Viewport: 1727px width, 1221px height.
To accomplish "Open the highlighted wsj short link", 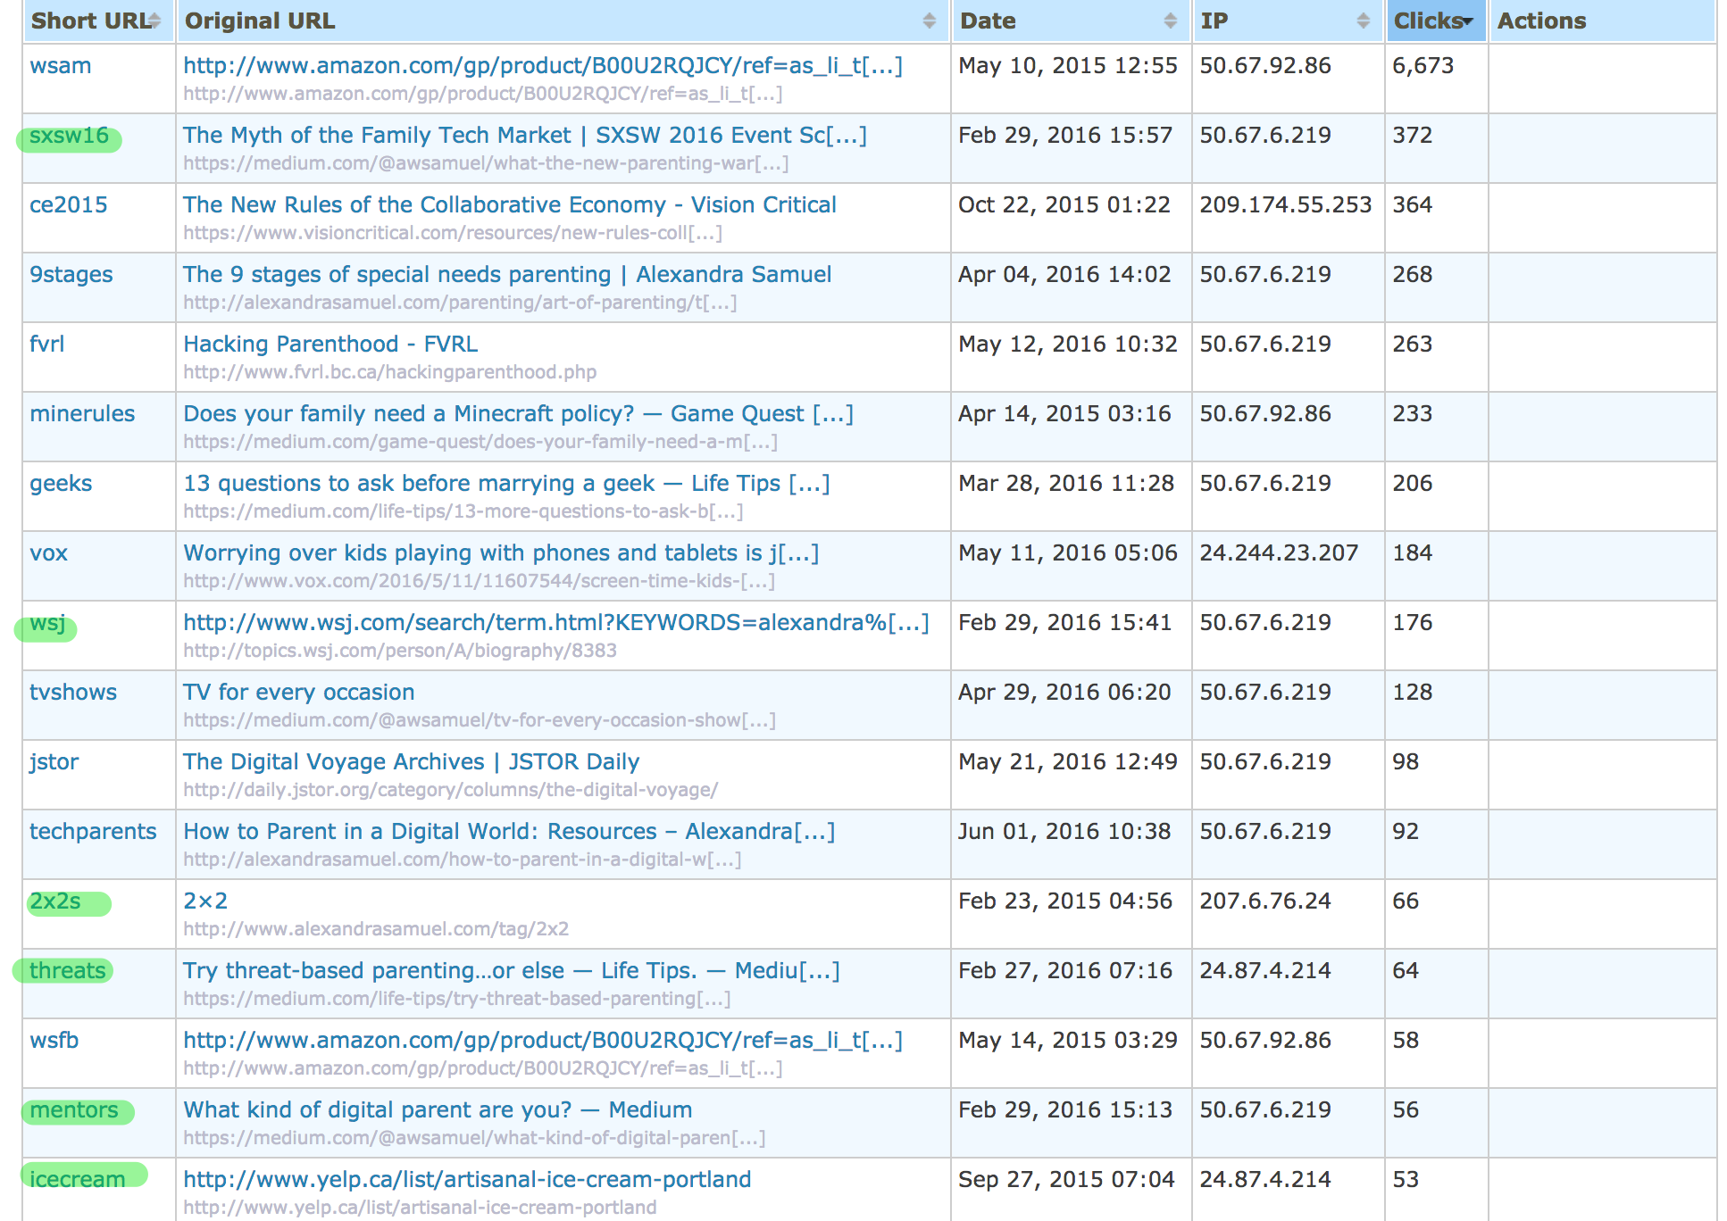I will [47, 623].
